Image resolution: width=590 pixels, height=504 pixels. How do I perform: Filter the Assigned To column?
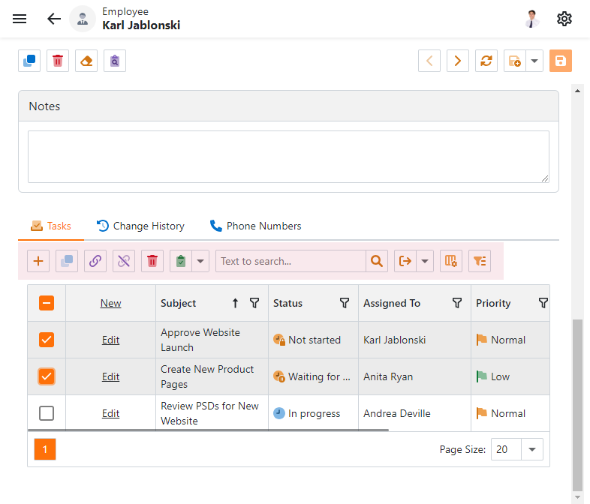click(x=457, y=303)
